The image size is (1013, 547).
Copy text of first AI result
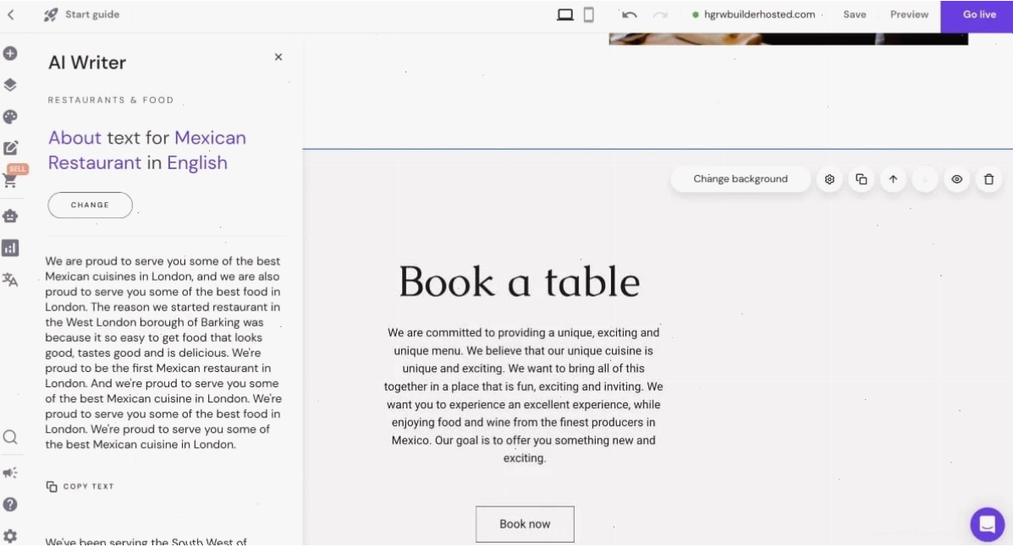click(x=80, y=486)
